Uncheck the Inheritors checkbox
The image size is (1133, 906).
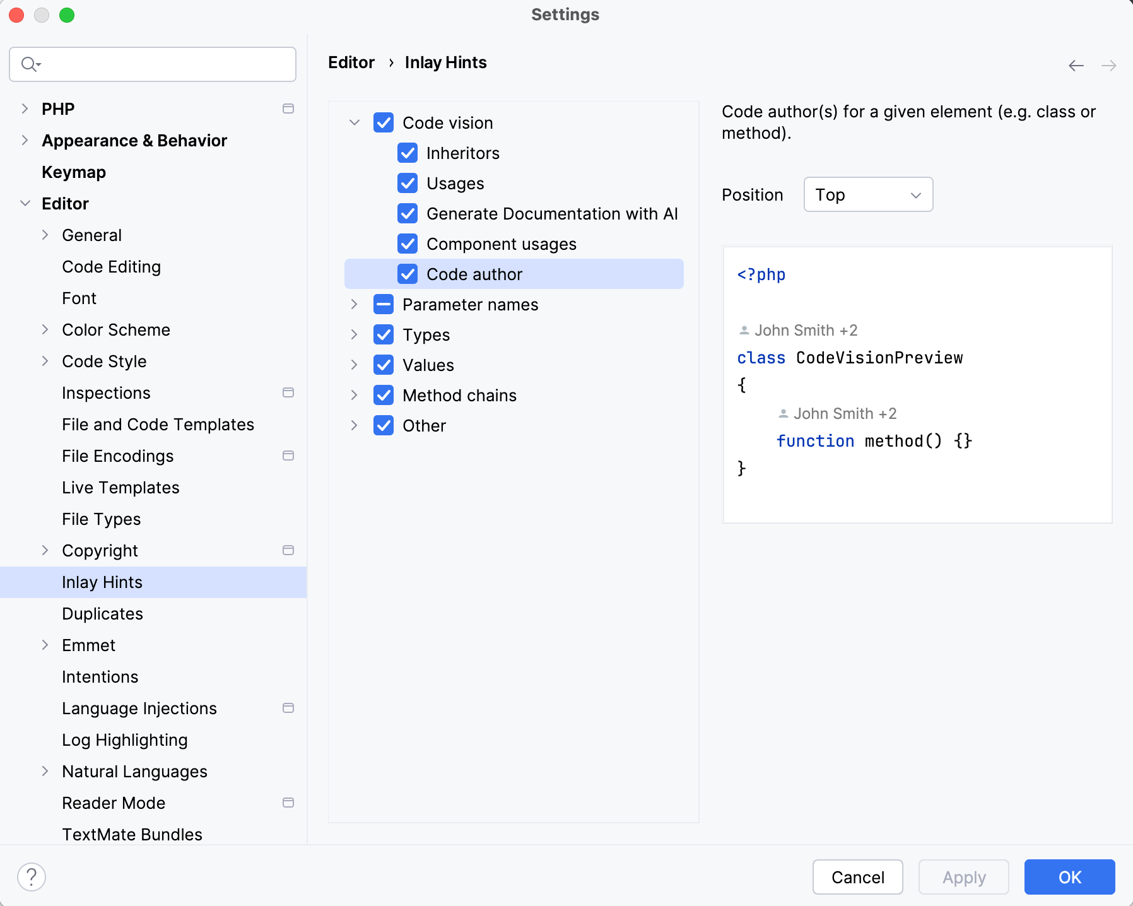408,153
